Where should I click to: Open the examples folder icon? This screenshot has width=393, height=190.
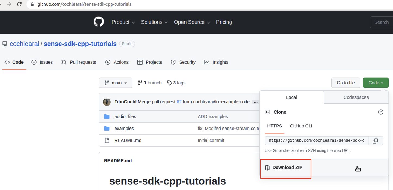coord(107,129)
